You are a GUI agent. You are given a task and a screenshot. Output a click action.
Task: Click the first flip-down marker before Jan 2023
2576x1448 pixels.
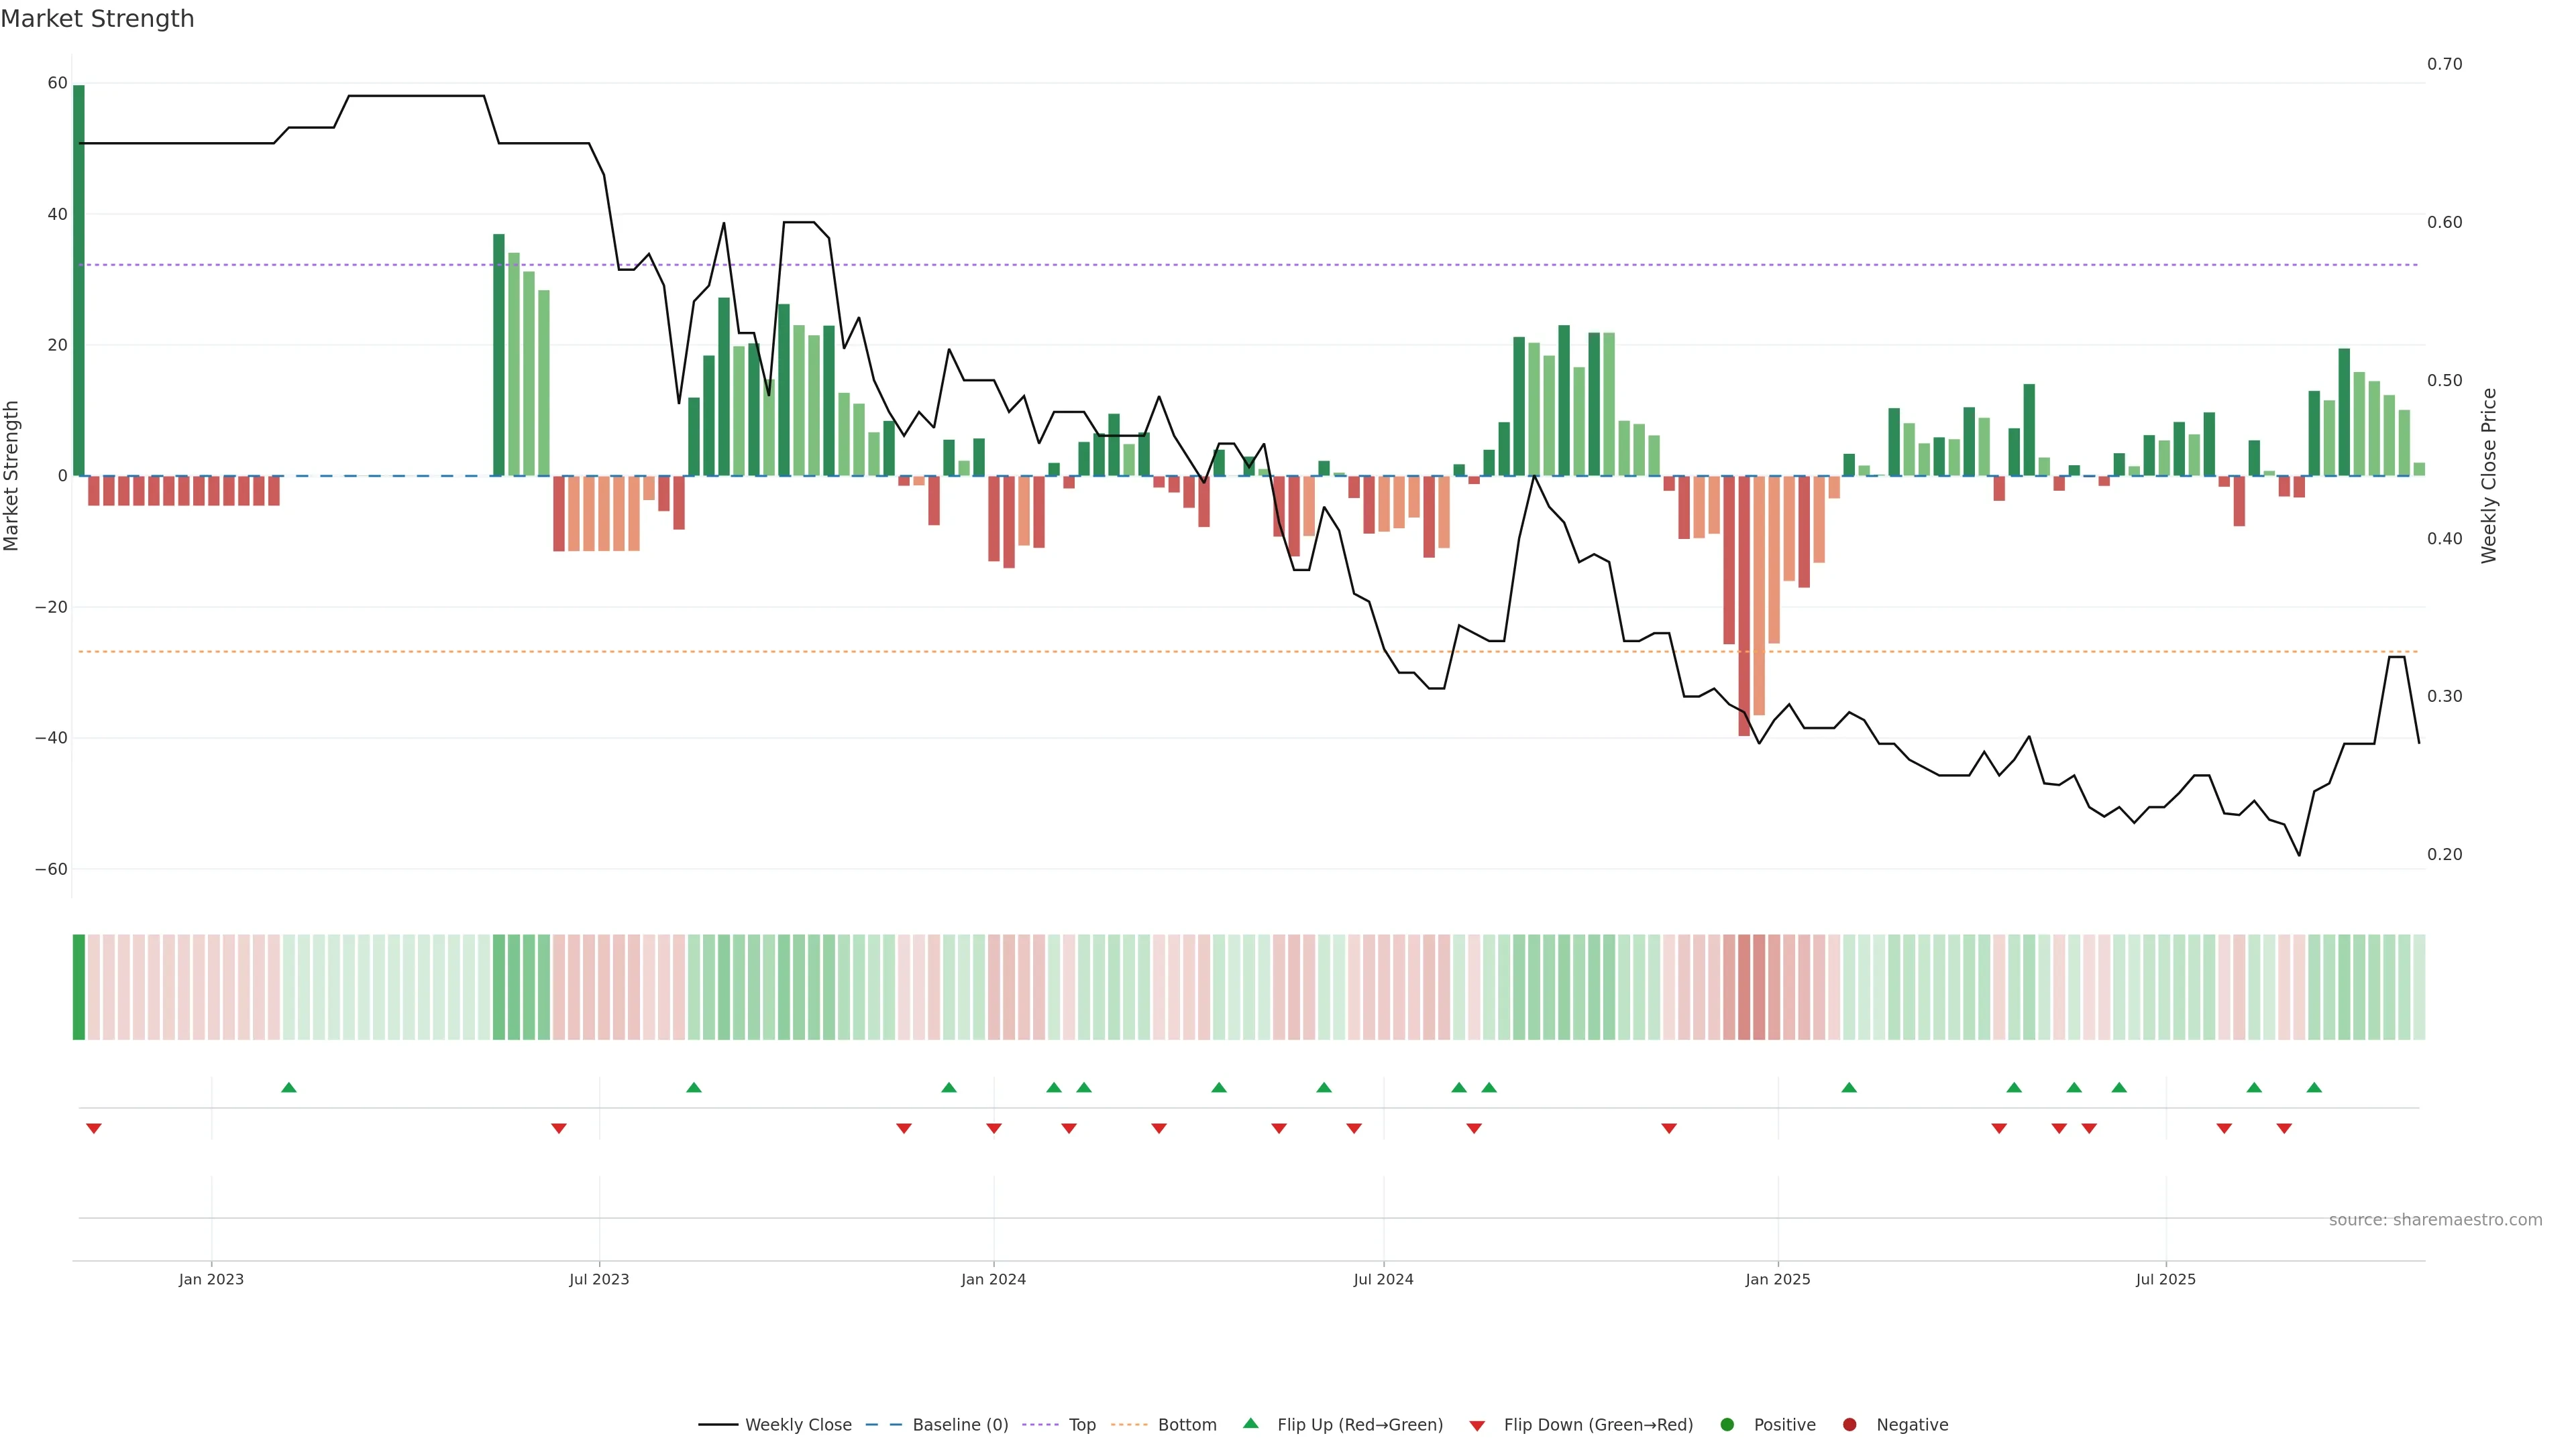coord(94,1128)
